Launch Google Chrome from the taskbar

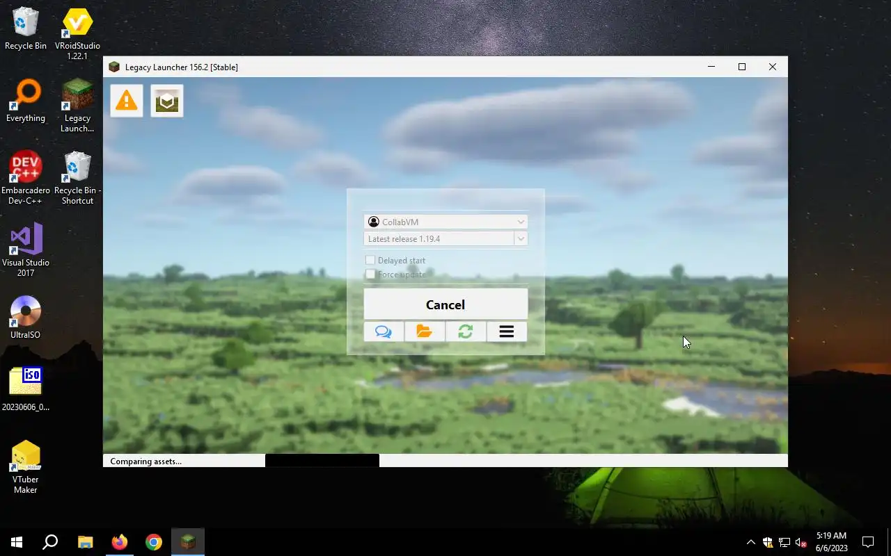click(154, 542)
